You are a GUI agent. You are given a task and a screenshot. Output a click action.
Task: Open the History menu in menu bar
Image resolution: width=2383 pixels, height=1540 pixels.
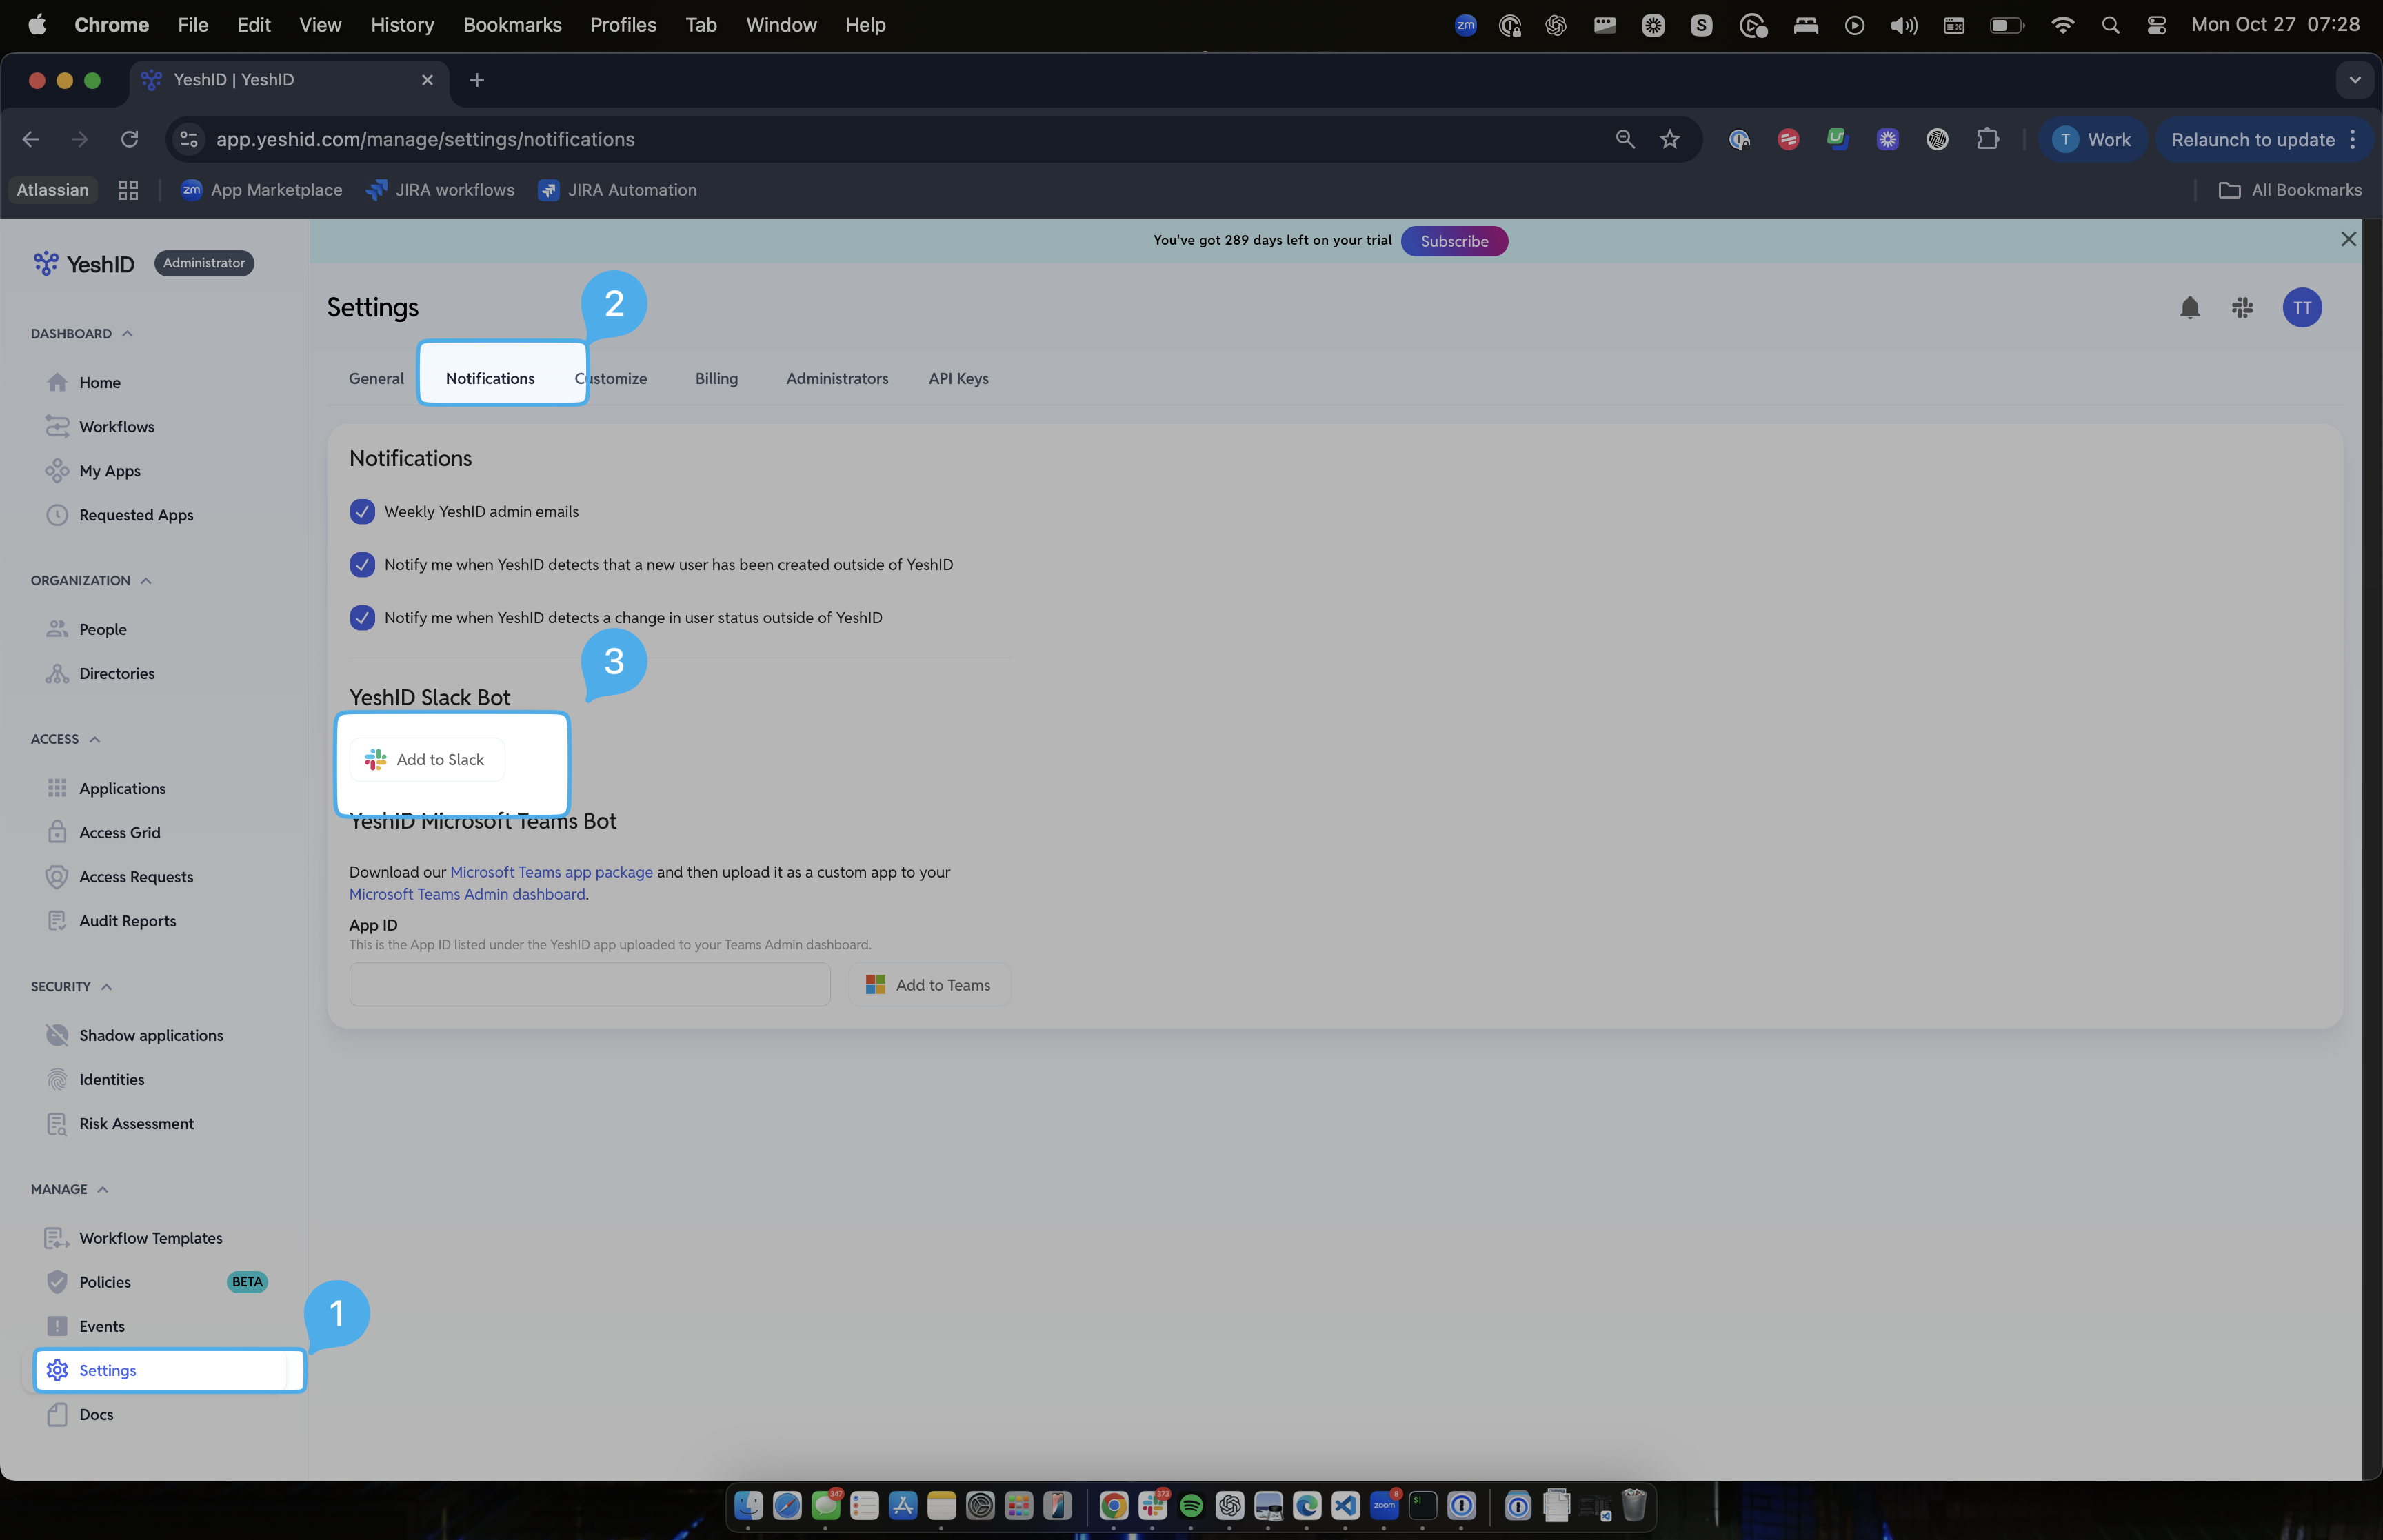click(402, 25)
